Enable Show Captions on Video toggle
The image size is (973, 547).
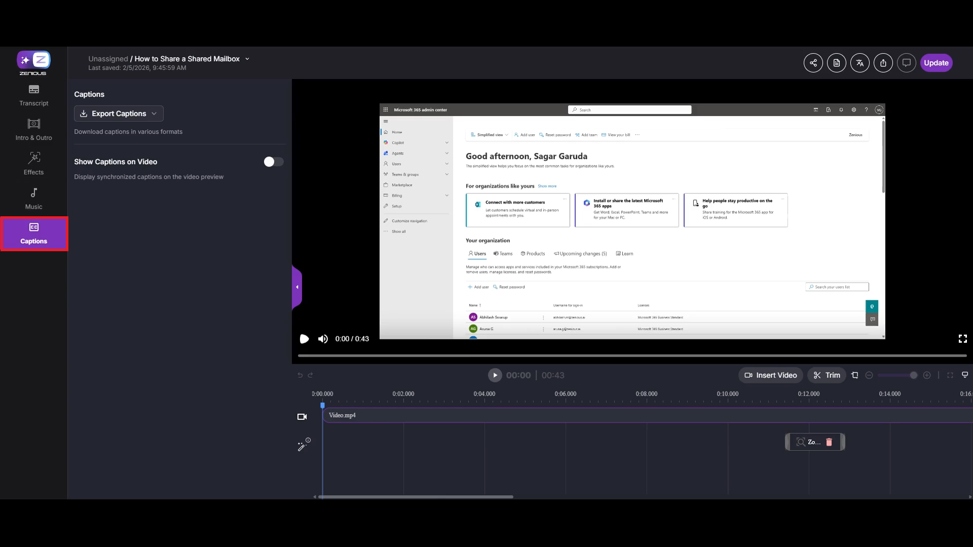coord(273,162)
